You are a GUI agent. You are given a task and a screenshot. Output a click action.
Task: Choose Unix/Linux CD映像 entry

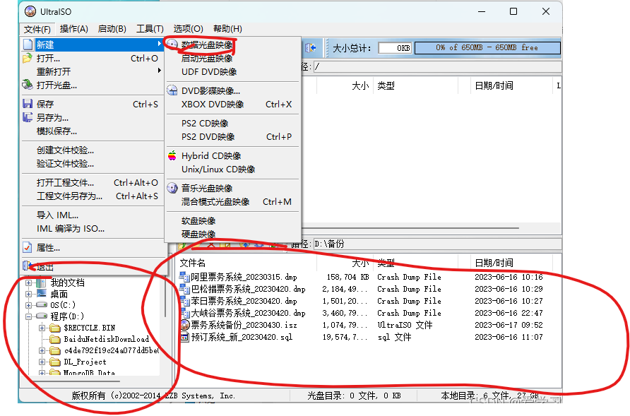(232, 170)
